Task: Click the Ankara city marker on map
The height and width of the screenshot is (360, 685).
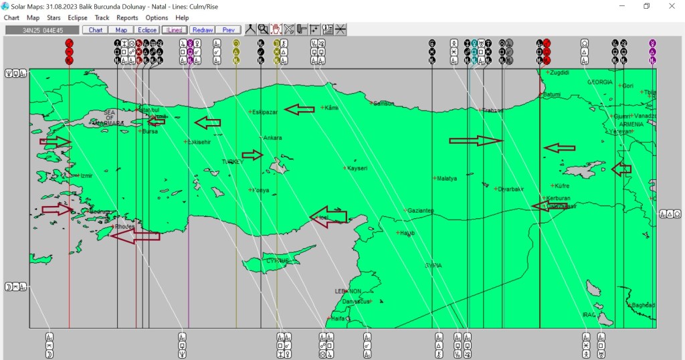Action: coord(262,138)
